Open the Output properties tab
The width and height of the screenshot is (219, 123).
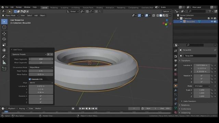(x=176, y=61)
